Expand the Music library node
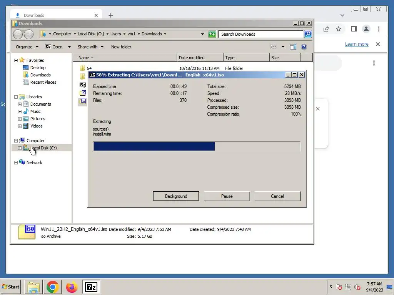394x295 pixels. (20, 111)
